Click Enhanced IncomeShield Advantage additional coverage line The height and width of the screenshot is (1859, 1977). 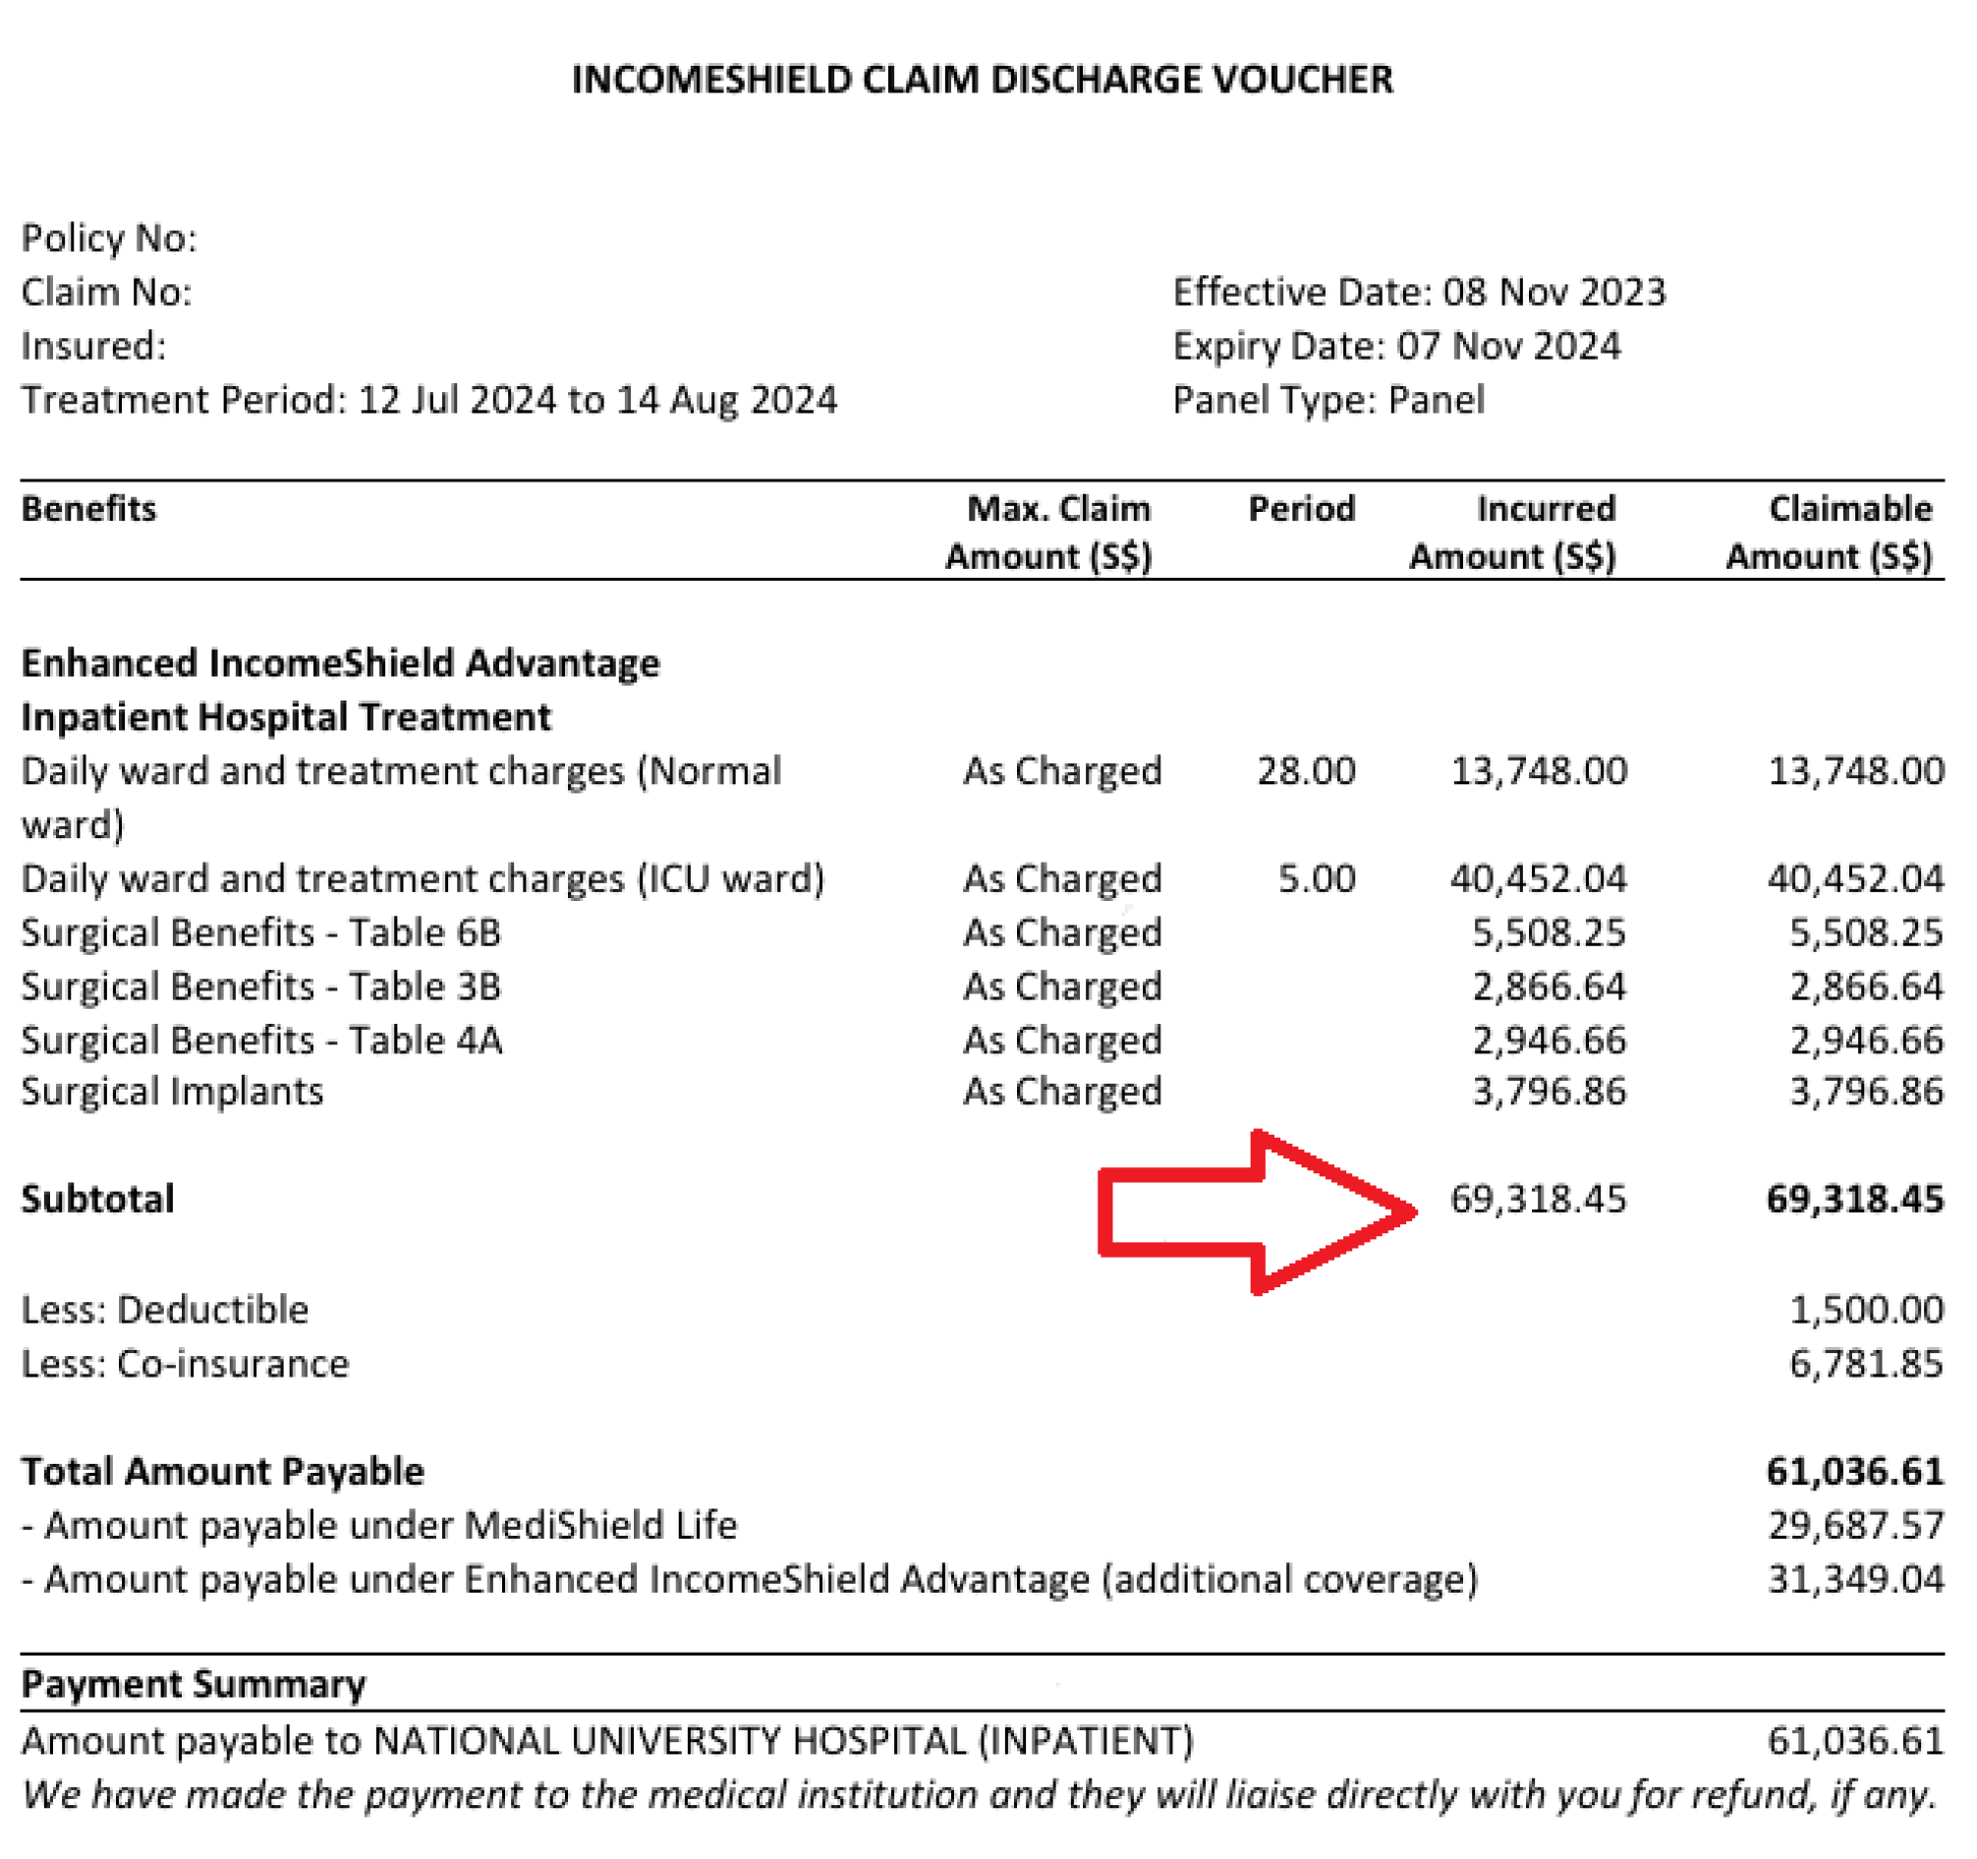pos(750,1580)
